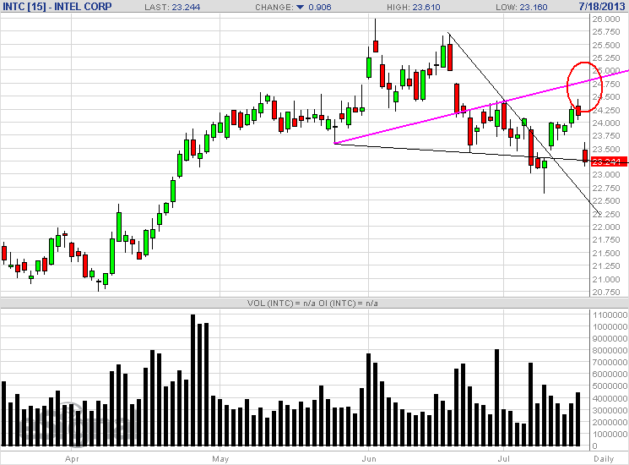Click the 24.000 price axis label

point(606,123)
